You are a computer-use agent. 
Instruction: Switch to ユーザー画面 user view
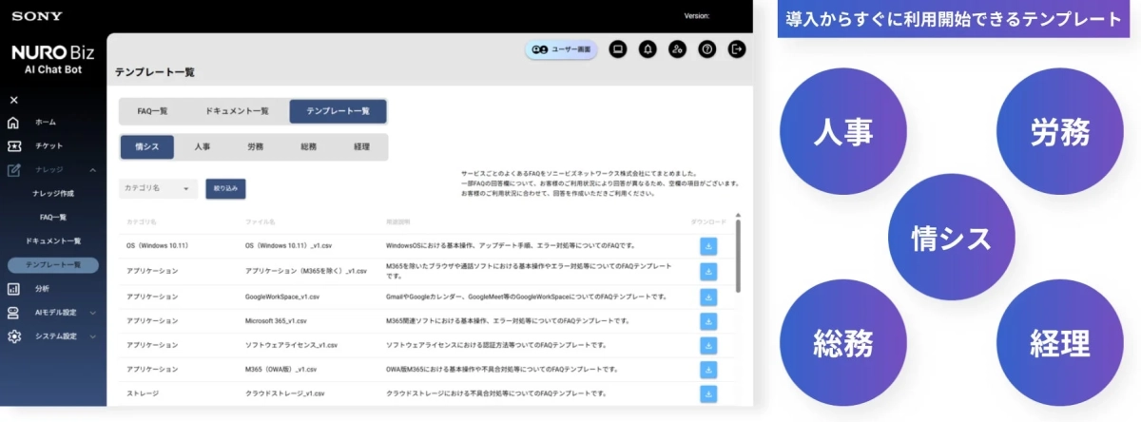coord(561,49)
